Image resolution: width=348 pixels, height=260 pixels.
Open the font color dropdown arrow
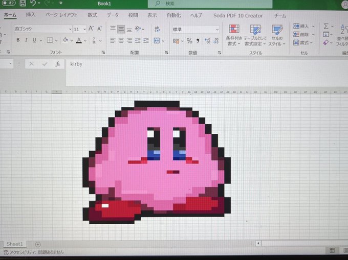pos(85,41)
